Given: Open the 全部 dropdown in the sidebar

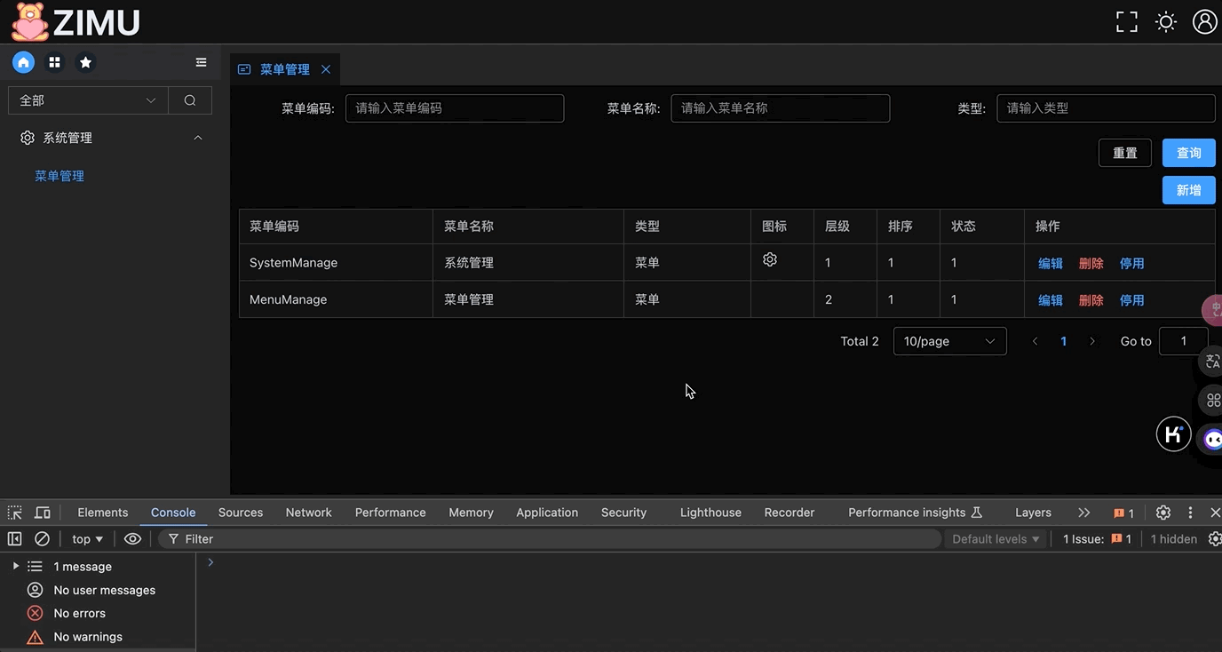Looking at the screenshot, I should 88,100.
